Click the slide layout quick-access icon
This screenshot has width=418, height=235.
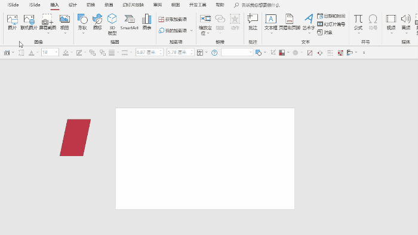7,53
